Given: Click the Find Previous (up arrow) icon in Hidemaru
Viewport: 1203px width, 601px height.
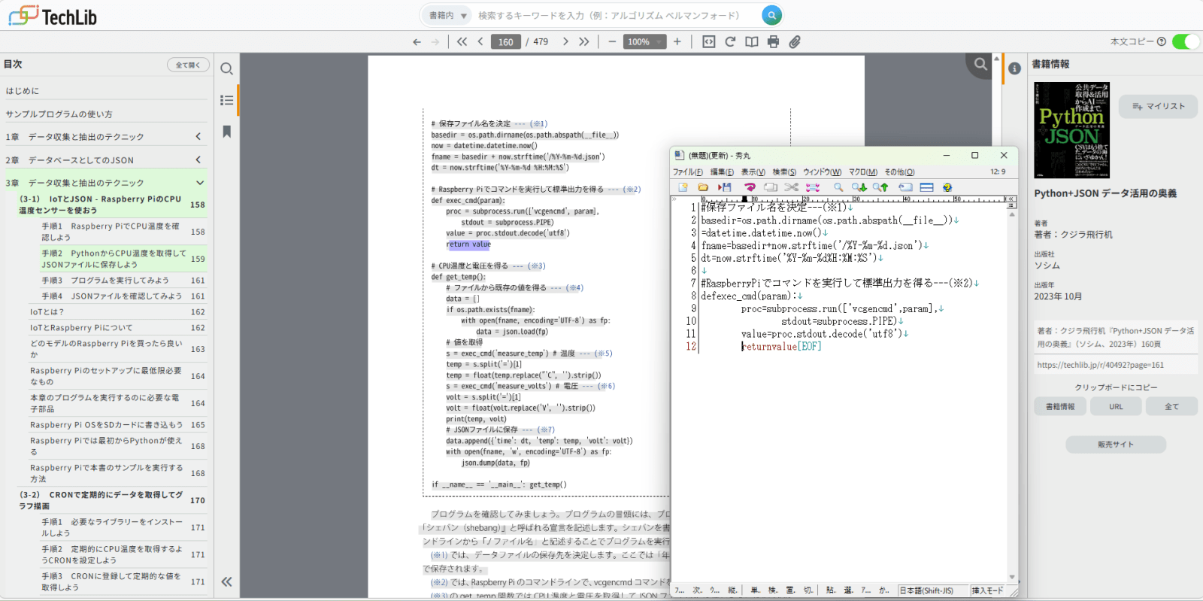Looking at the screenshot, I should (x=880, y=187).
